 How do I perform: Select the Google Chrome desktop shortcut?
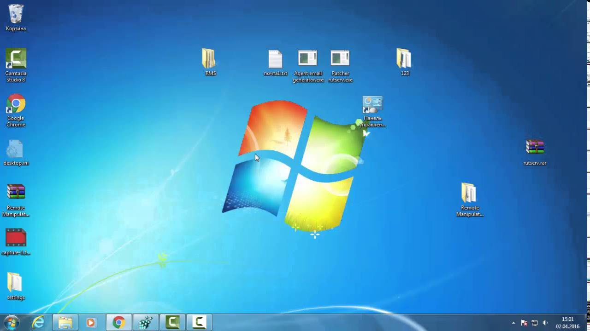click(x=16, y=111)
